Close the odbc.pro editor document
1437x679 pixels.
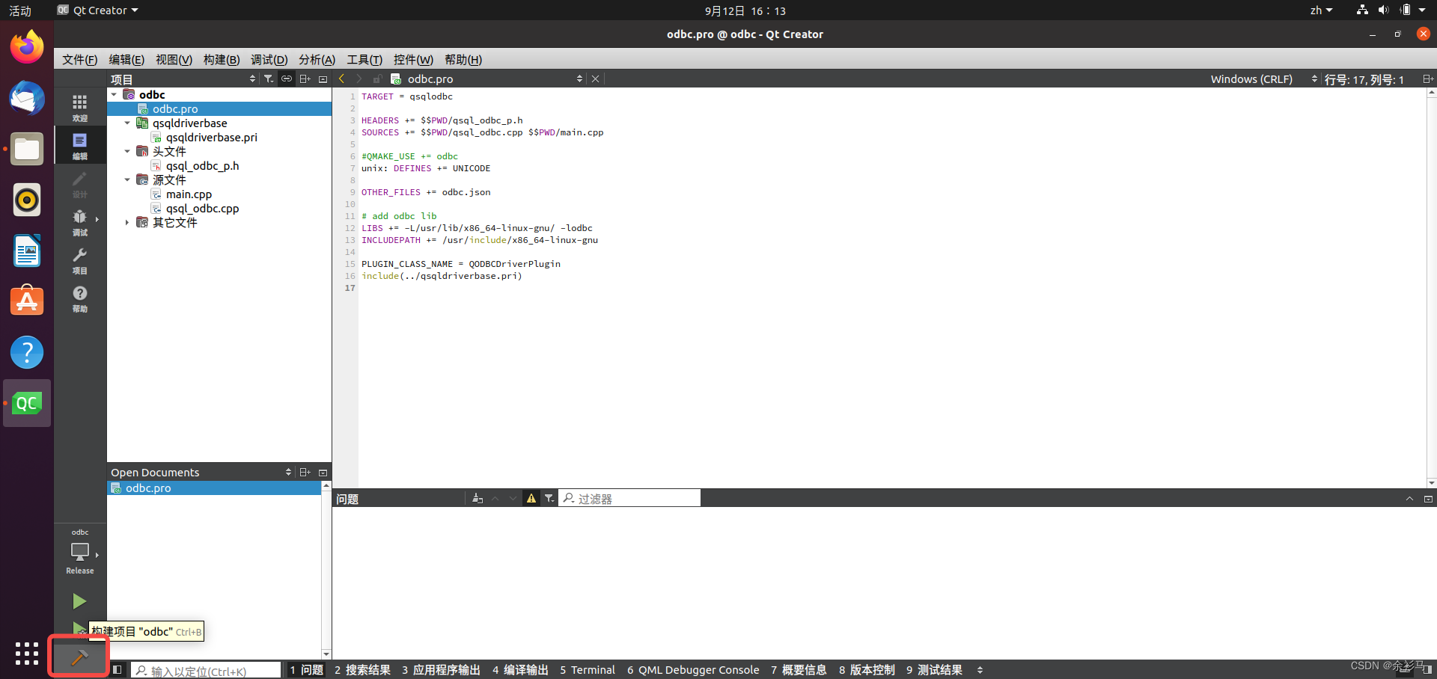(595, 79)
